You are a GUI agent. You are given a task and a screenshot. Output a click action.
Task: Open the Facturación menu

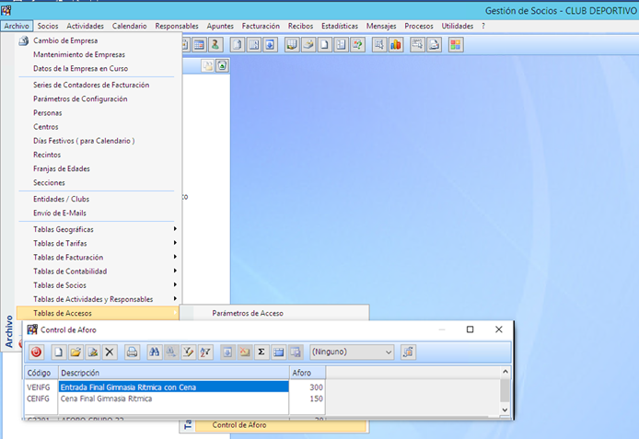coord(261,26)
